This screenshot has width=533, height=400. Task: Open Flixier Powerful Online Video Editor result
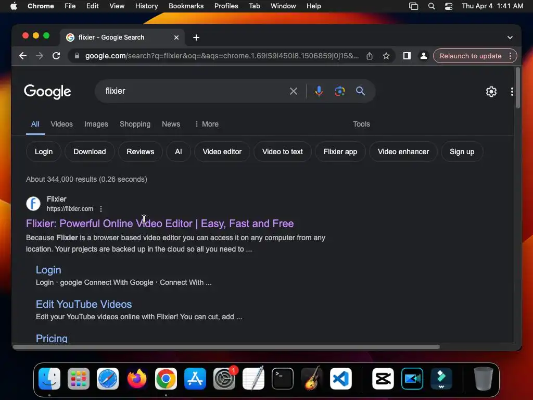(160, 223)
